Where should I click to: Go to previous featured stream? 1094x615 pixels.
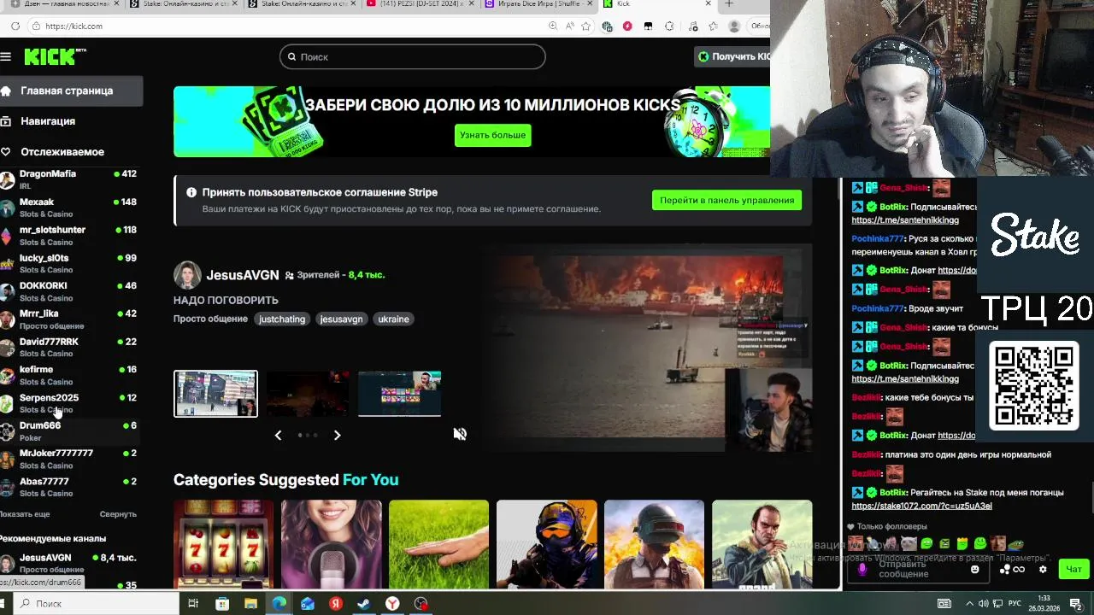click(x=278, y=435)
